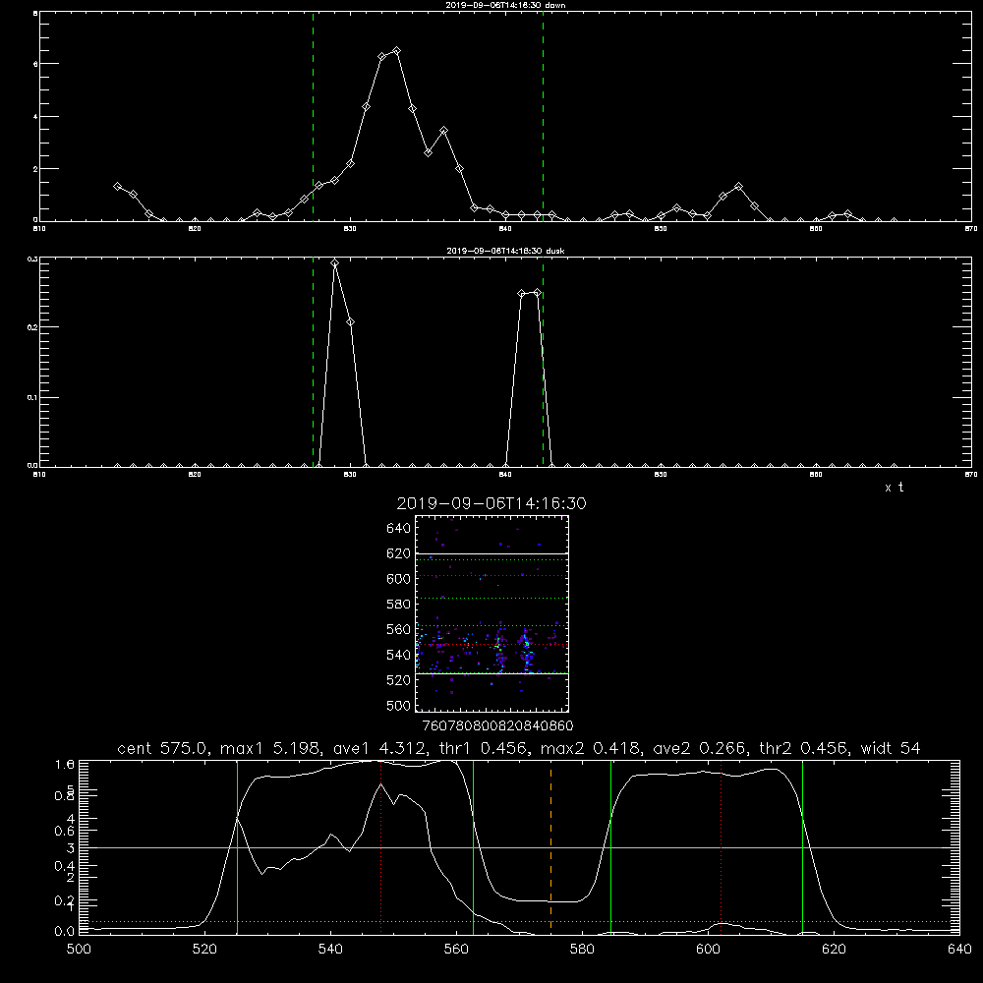Click the dusk plot title 2019-09-06T14:16:30 dusk
Image resolution: width=983 pixels, height=983 pixels.
(x=505, y=251)
